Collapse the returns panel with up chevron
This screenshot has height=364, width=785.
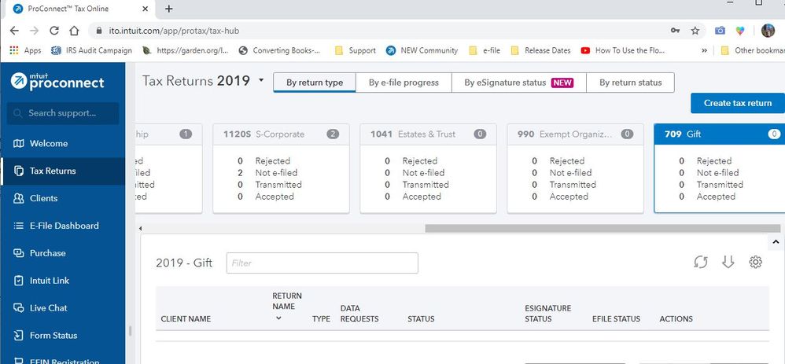coord(776,242)
